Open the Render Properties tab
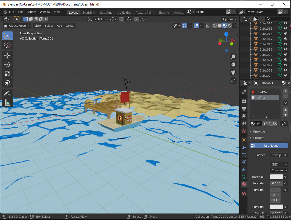291x220 pixels. 244,101
